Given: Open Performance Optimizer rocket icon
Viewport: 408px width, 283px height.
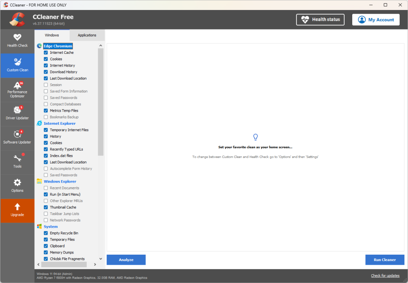Looking at the screenshot, I should coord(17,85).
